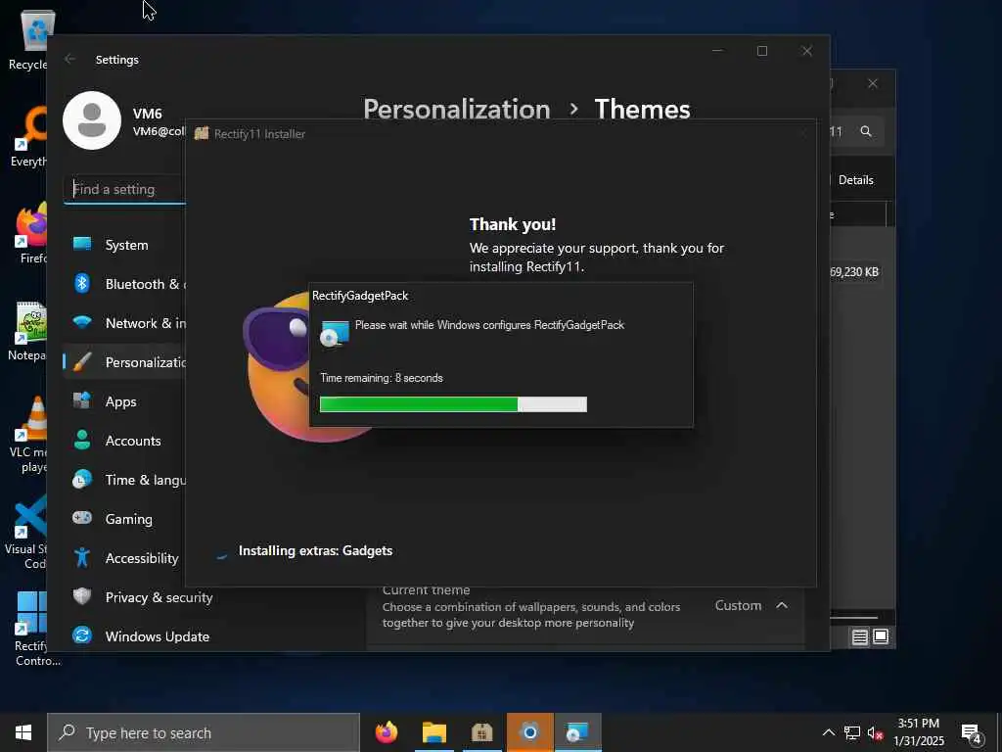Screen dimensions: 1002x752
Task: Select the Firefox desktop shortcut
Action: point(28,233)
